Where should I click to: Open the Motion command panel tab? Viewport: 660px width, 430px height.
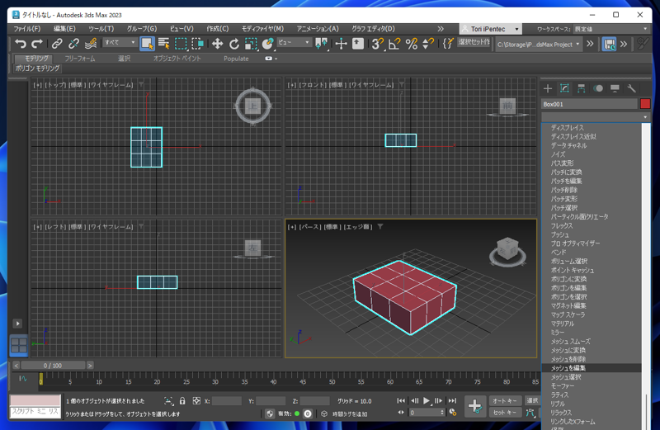pyautogui.click(x=598, y=88)
